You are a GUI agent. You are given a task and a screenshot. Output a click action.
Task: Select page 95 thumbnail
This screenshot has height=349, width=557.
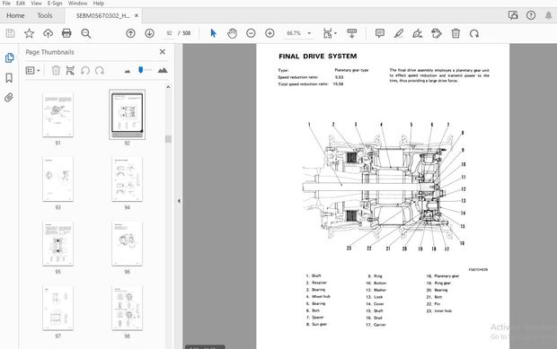click(x=57, y=244)
